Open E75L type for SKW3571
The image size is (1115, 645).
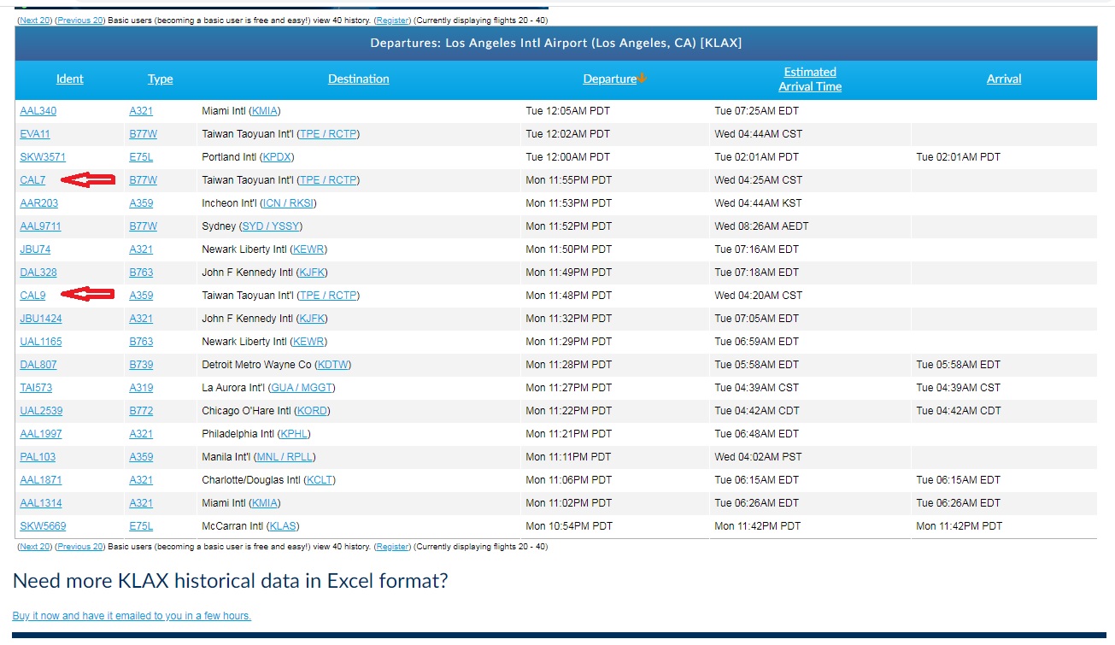point(141,157)
